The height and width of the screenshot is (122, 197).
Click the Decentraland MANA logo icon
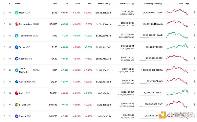(x=17, y=24)
